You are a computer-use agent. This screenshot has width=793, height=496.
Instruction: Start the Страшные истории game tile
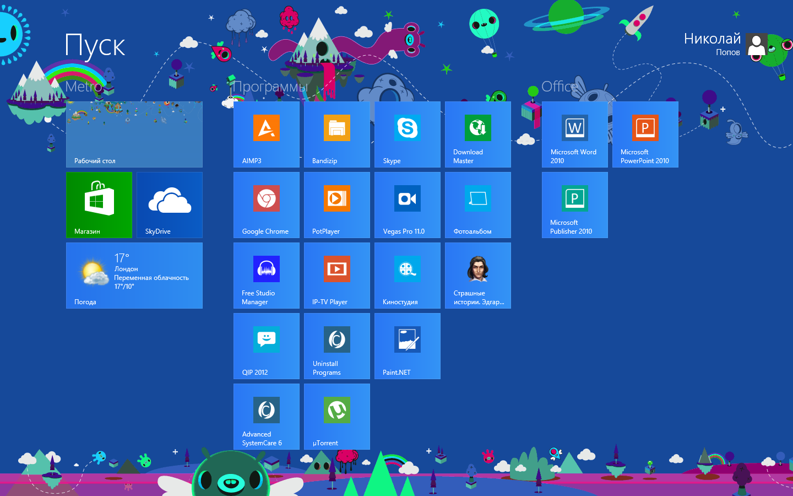[478, 276]
